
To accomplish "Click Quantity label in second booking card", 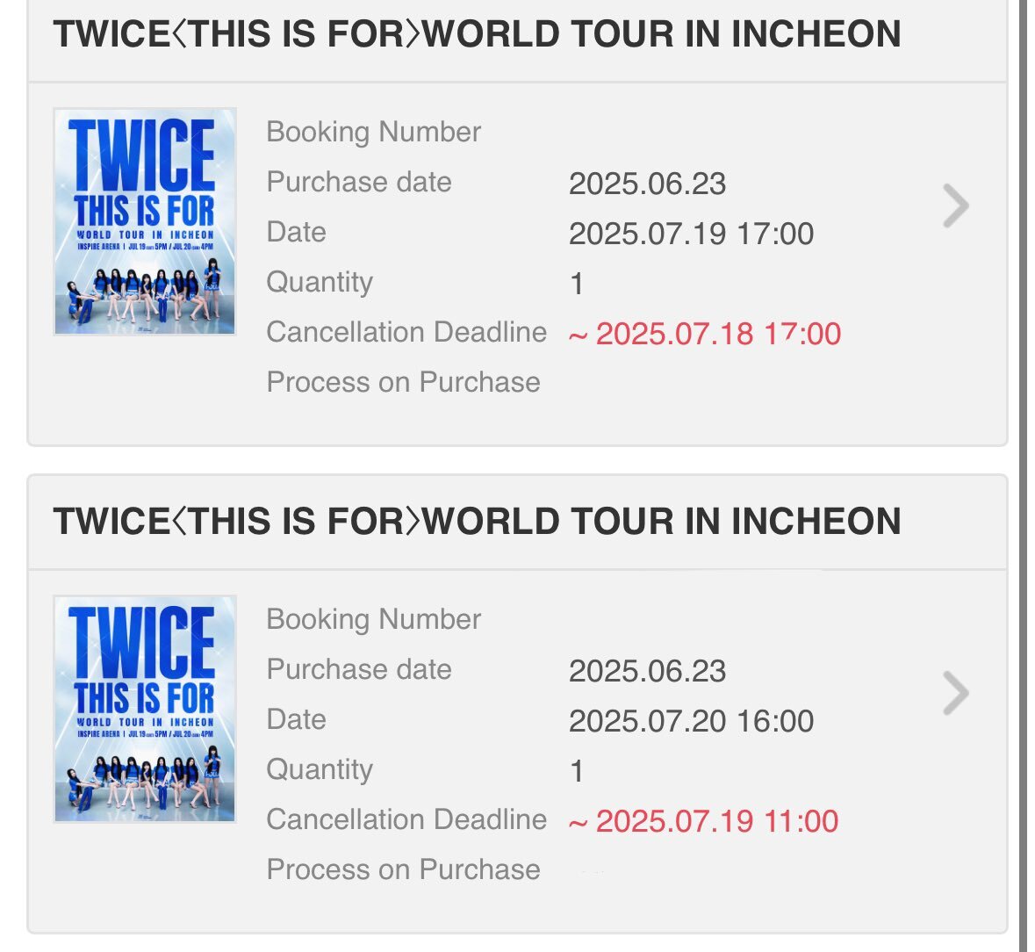I will pos(320,770).
